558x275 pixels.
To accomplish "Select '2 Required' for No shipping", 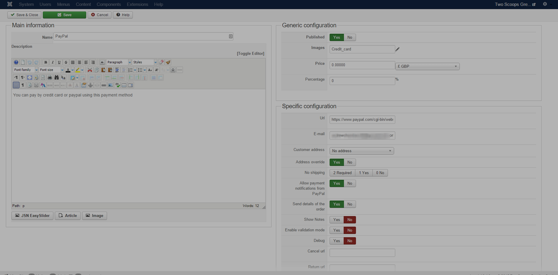I will (x=342, y=173).
